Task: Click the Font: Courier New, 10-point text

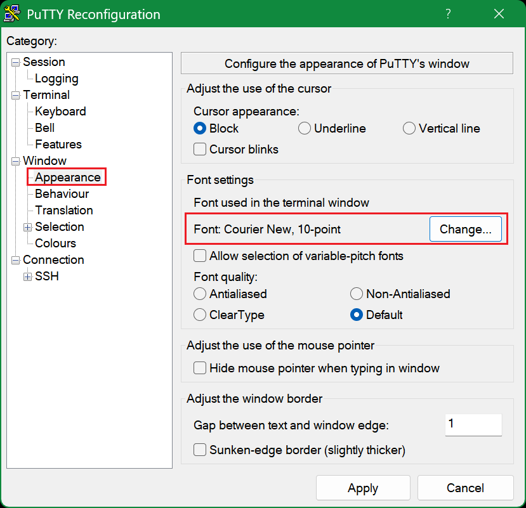Action: pos(267,230)
